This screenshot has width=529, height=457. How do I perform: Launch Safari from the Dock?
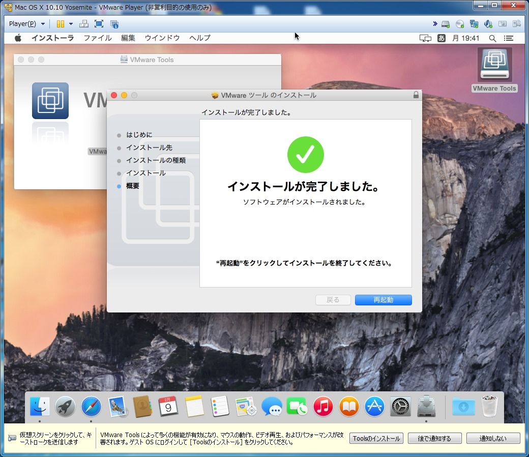(x=91, y=407)
